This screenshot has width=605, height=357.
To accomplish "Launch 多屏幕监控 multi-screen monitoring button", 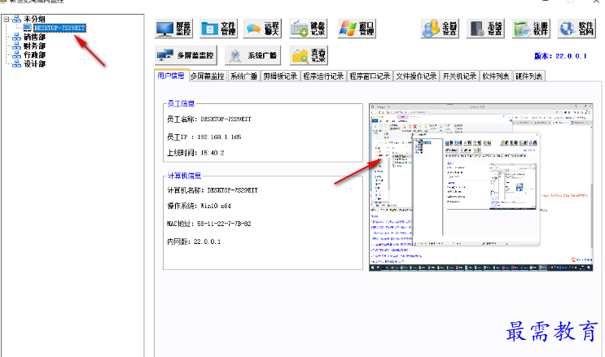I will coord(186,56).
